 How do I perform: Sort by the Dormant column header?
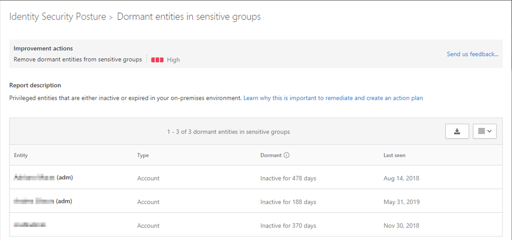pos(271,155)
